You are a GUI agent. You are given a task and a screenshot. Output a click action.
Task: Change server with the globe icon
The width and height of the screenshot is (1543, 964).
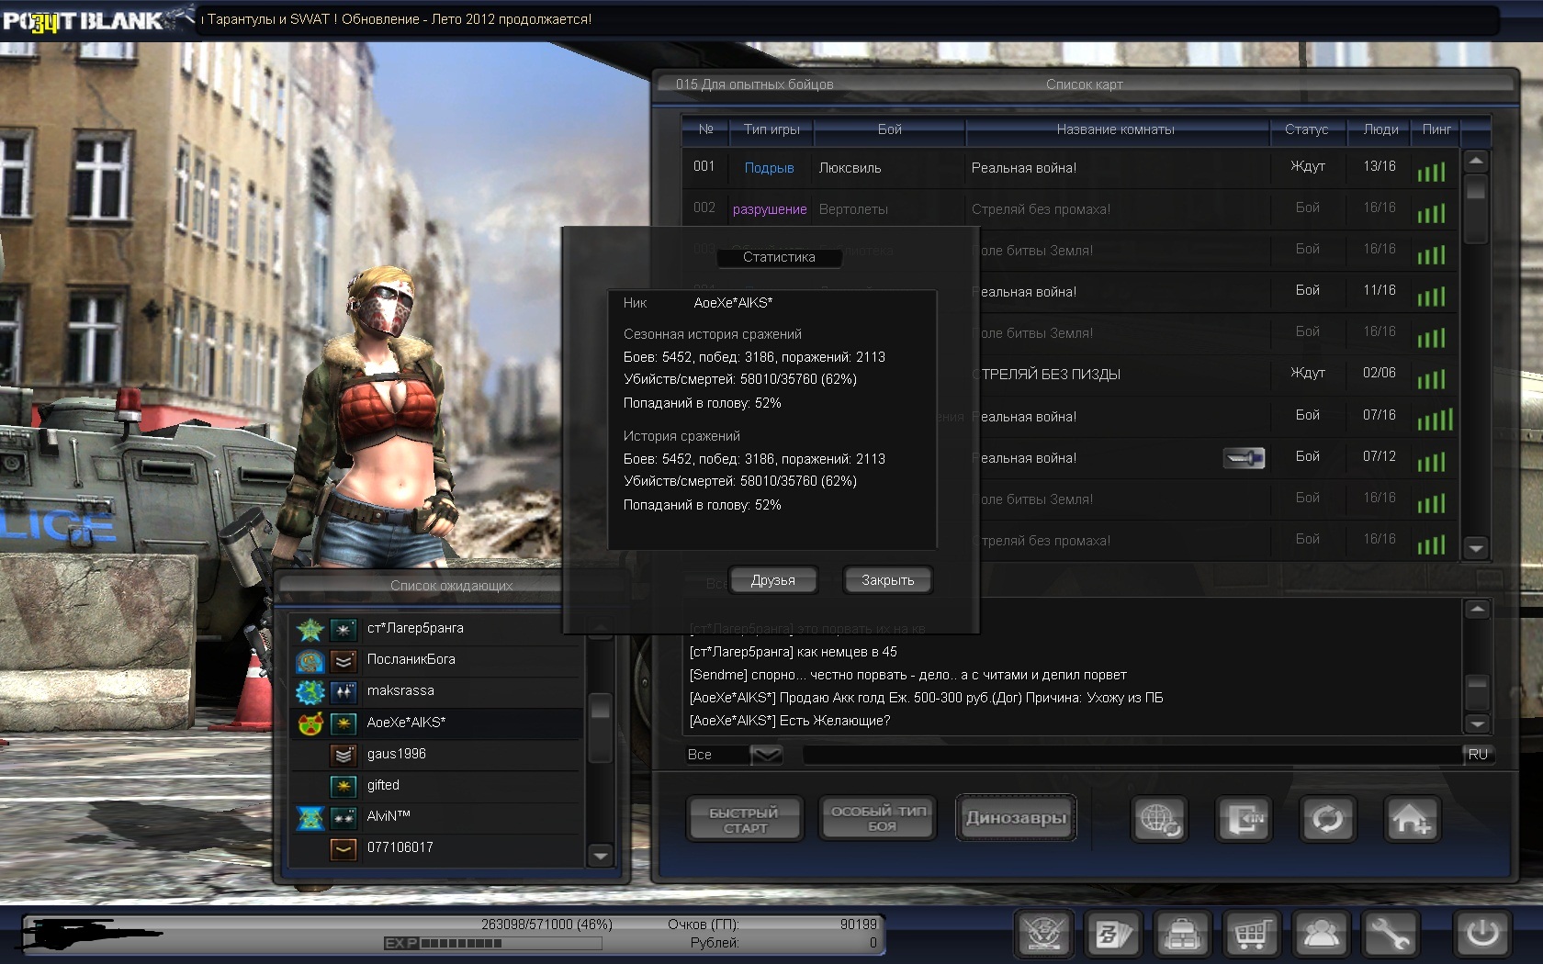point(1159,818)
